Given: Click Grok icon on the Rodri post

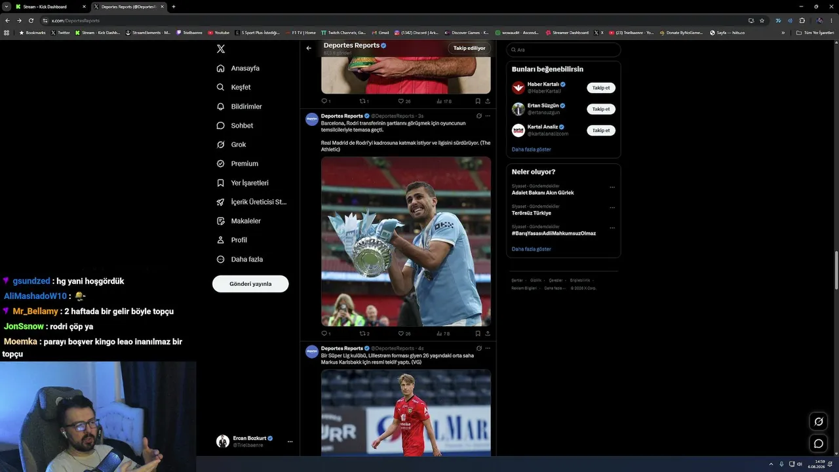Looking at the screenshot, I should [479, 116].
